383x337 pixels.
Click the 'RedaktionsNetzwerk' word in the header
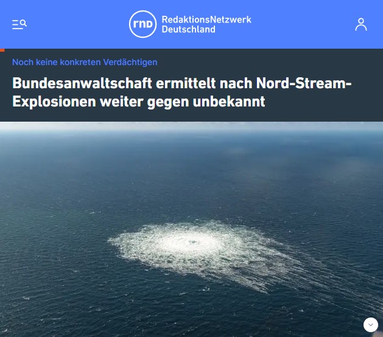[x=206, y=19]
